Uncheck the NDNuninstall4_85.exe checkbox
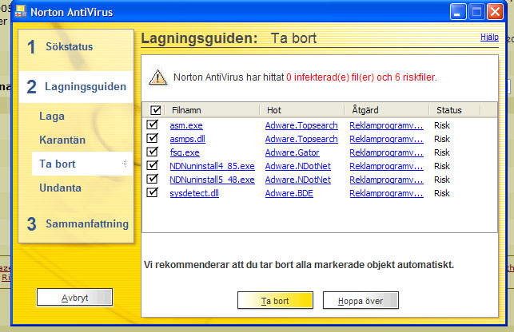514x332 pixels. pyautogui.click(x=152, y=165)
